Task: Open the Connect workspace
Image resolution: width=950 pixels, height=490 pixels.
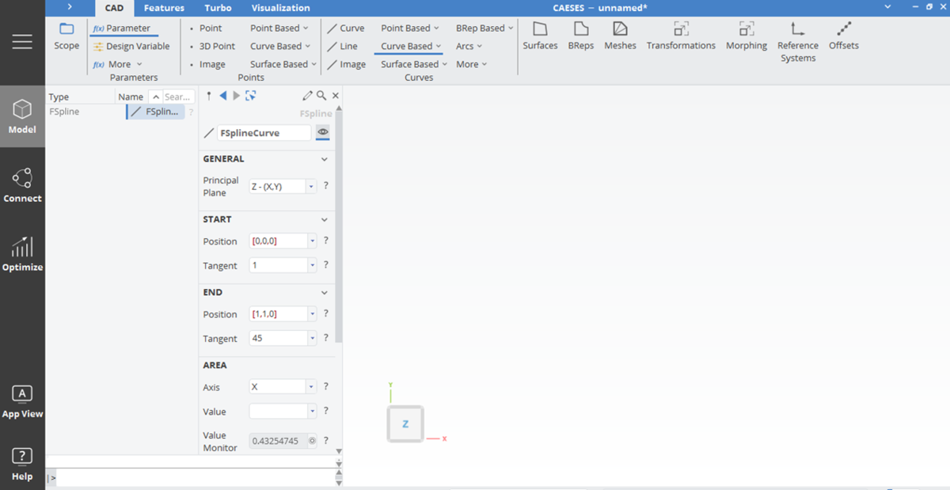Action: 22,185
